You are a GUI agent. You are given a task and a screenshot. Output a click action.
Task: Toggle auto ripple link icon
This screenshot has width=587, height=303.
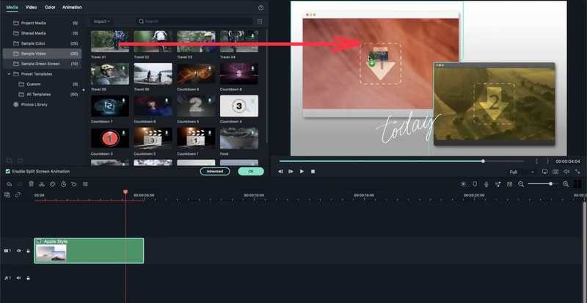(18, 194)
